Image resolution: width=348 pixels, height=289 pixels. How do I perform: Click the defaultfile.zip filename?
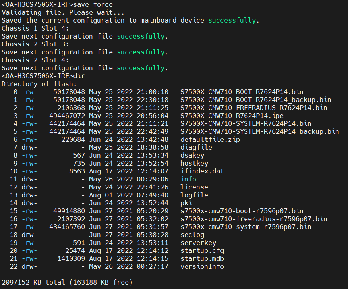pyautogui.click(x=210, y=139)
